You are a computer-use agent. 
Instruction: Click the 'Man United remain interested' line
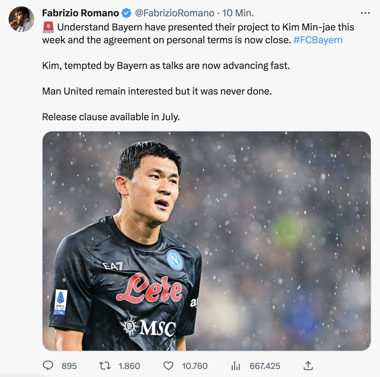157,91
